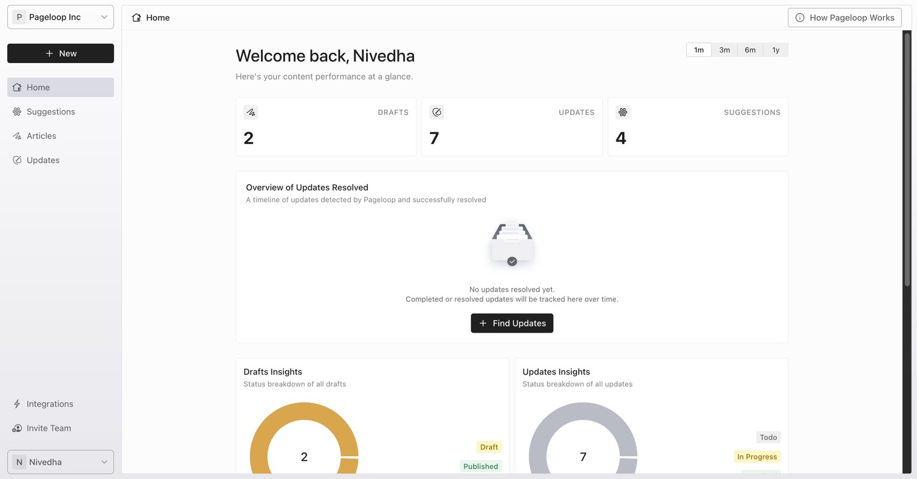Screen dimensions: 917x479
Task: Click the Integrations lightning bolt icon
Action: point(17,404)
